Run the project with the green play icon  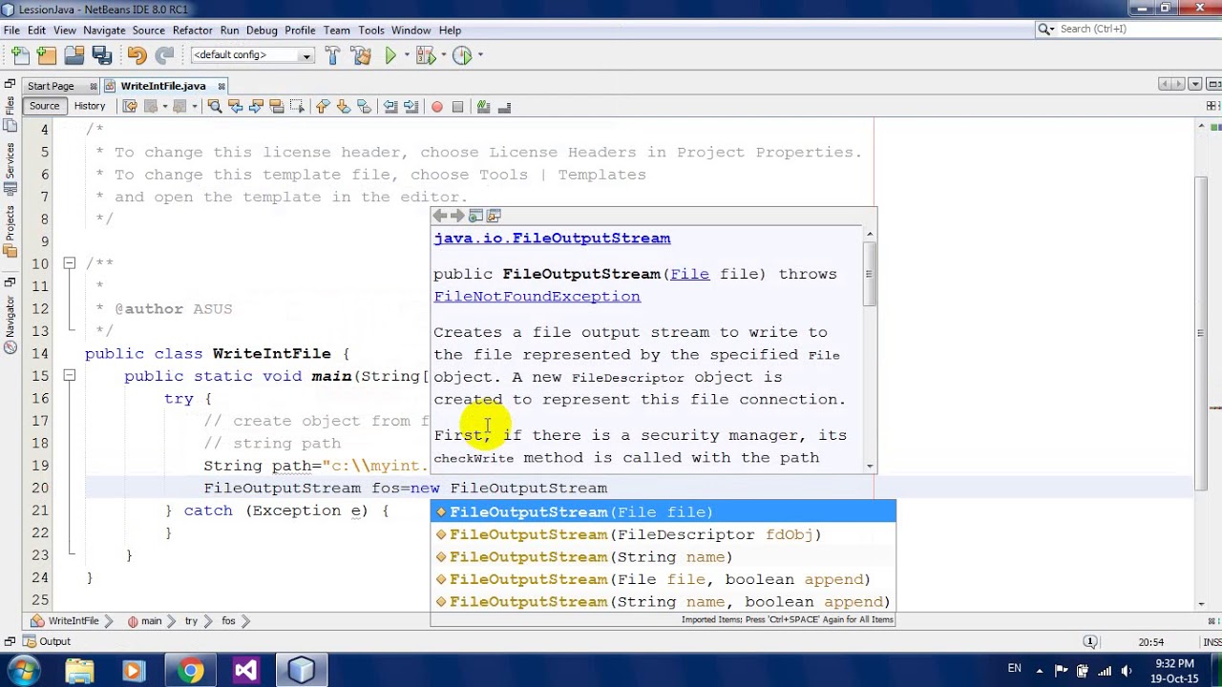(390, 55)
